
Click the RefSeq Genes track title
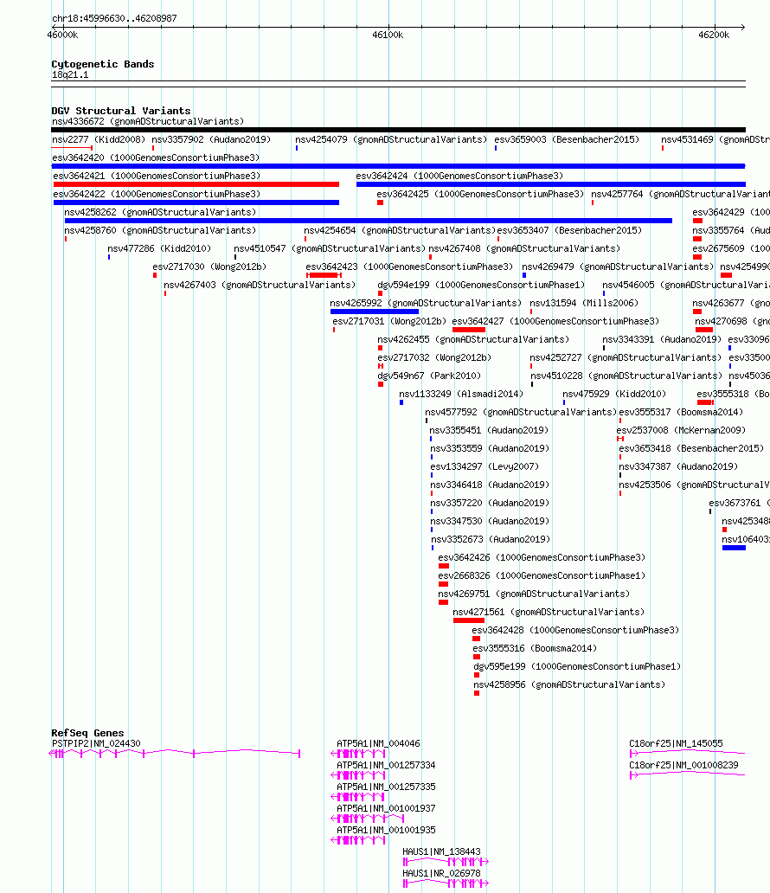87,733
